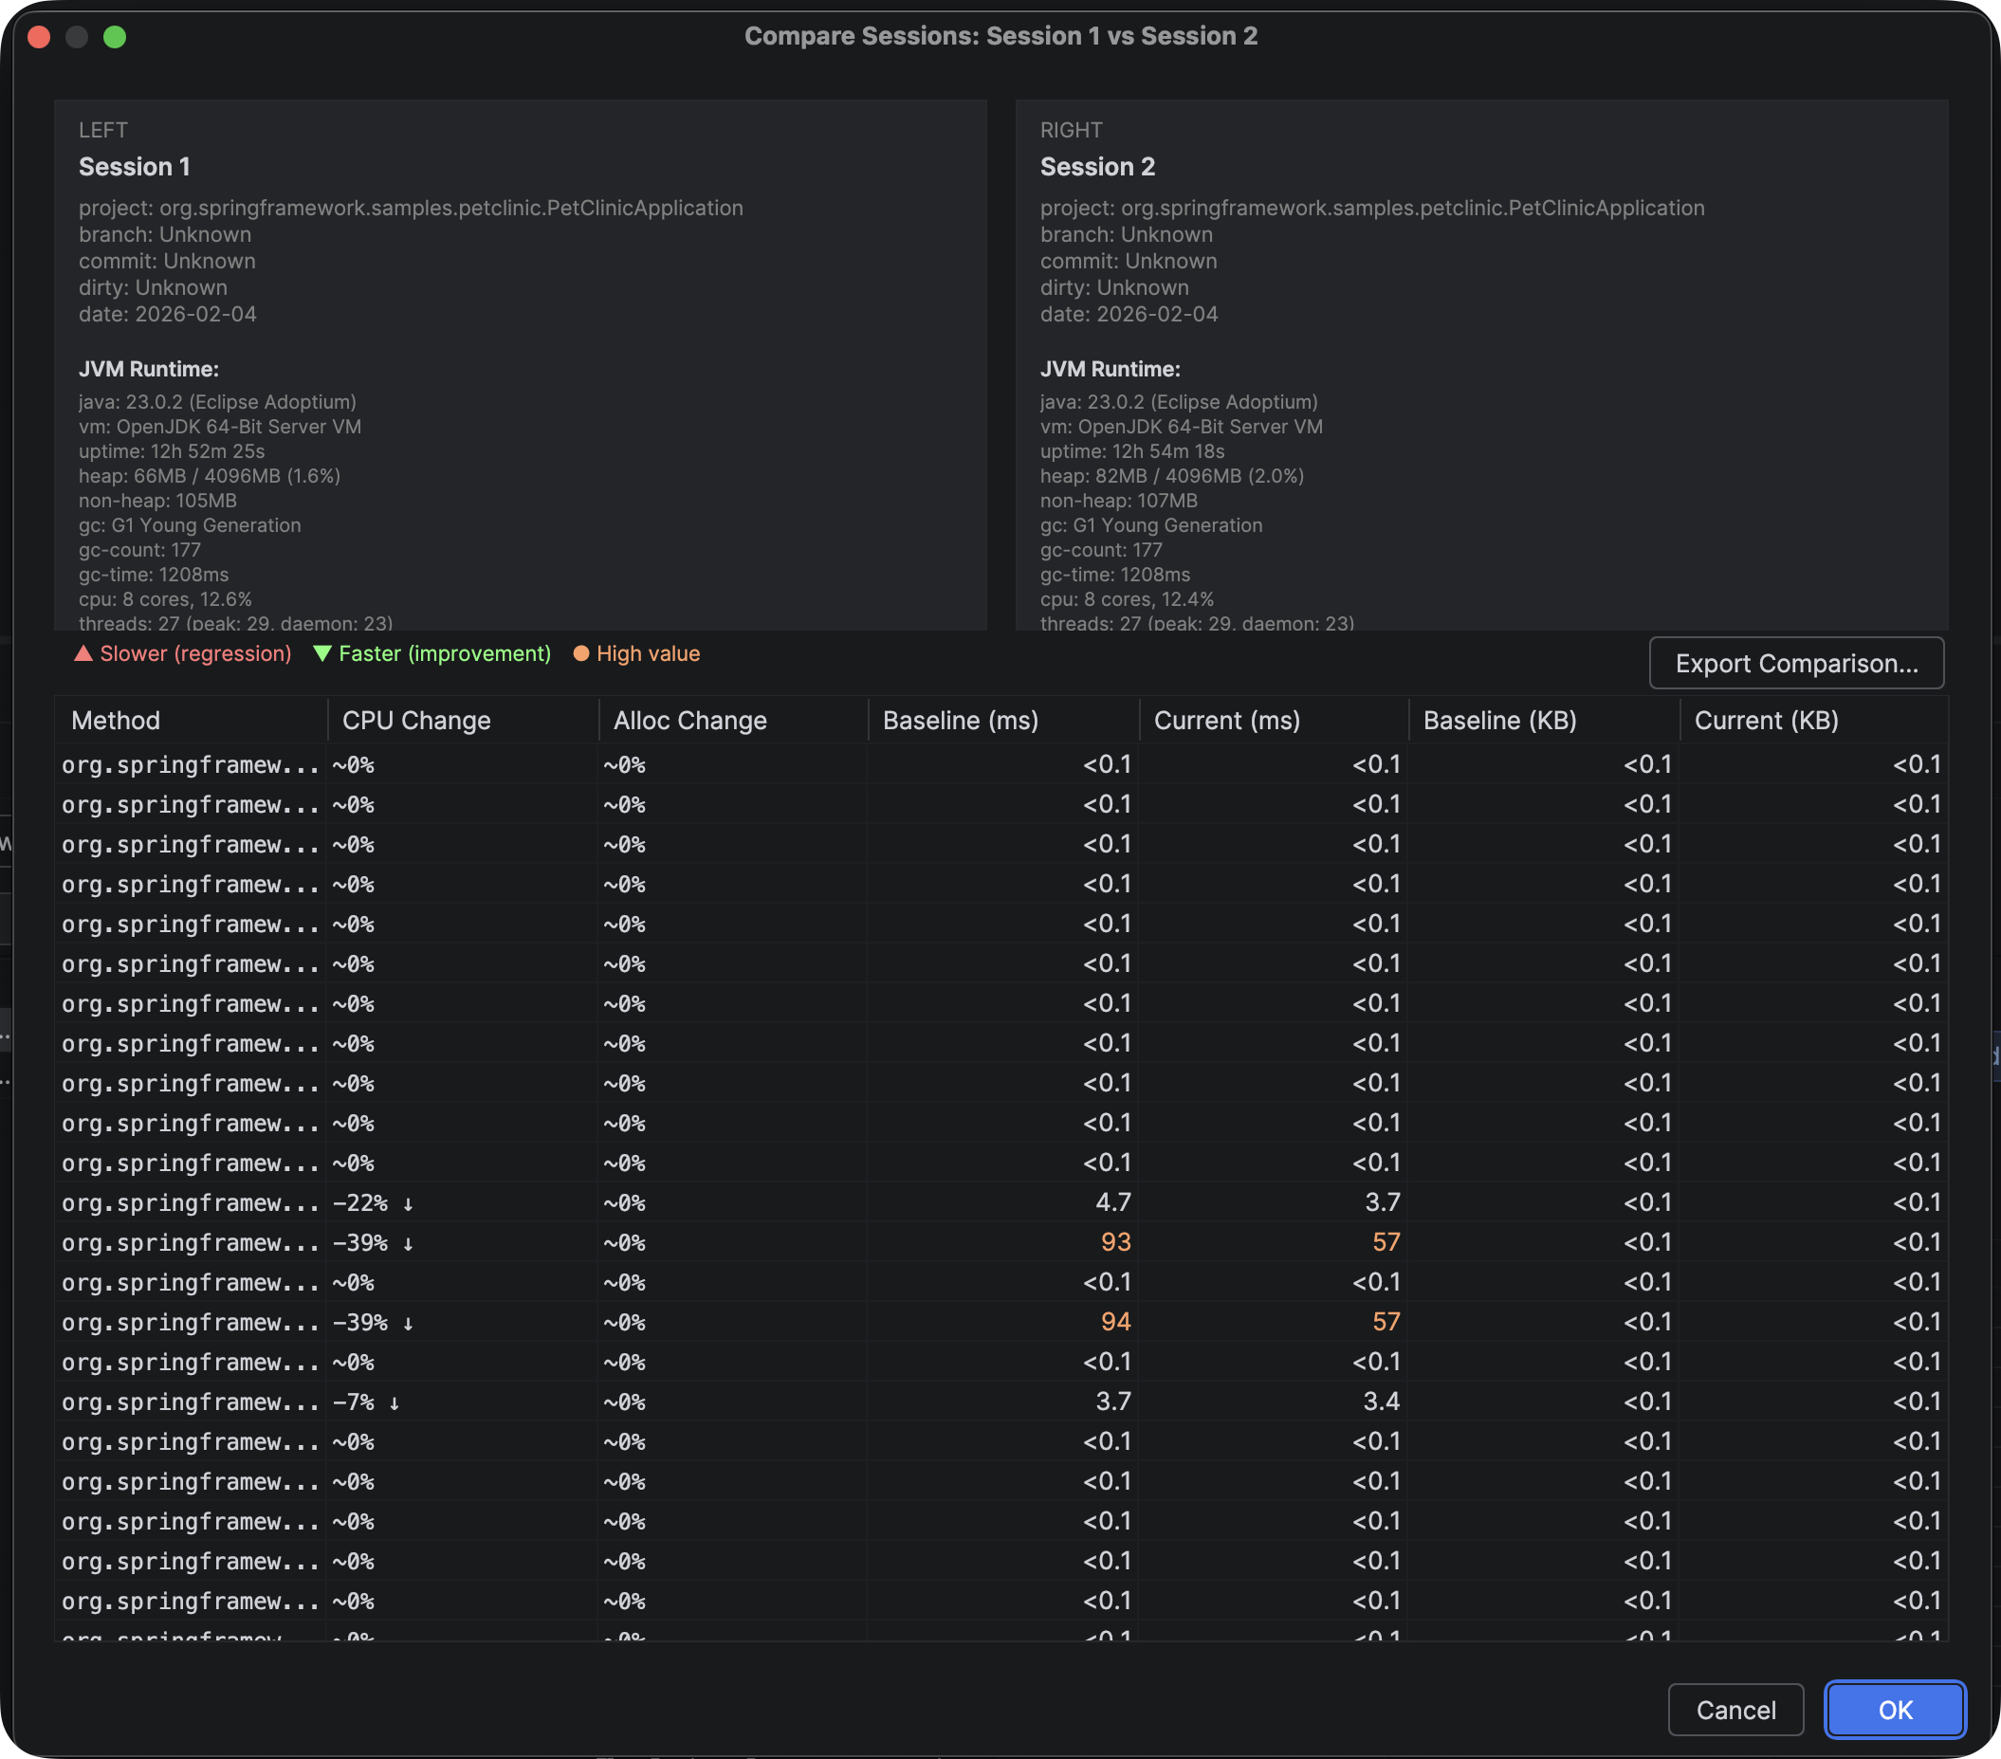Click the orange High value legend dot
The width and height of the screenshot is (2001, 1759).
pos(580,653)
